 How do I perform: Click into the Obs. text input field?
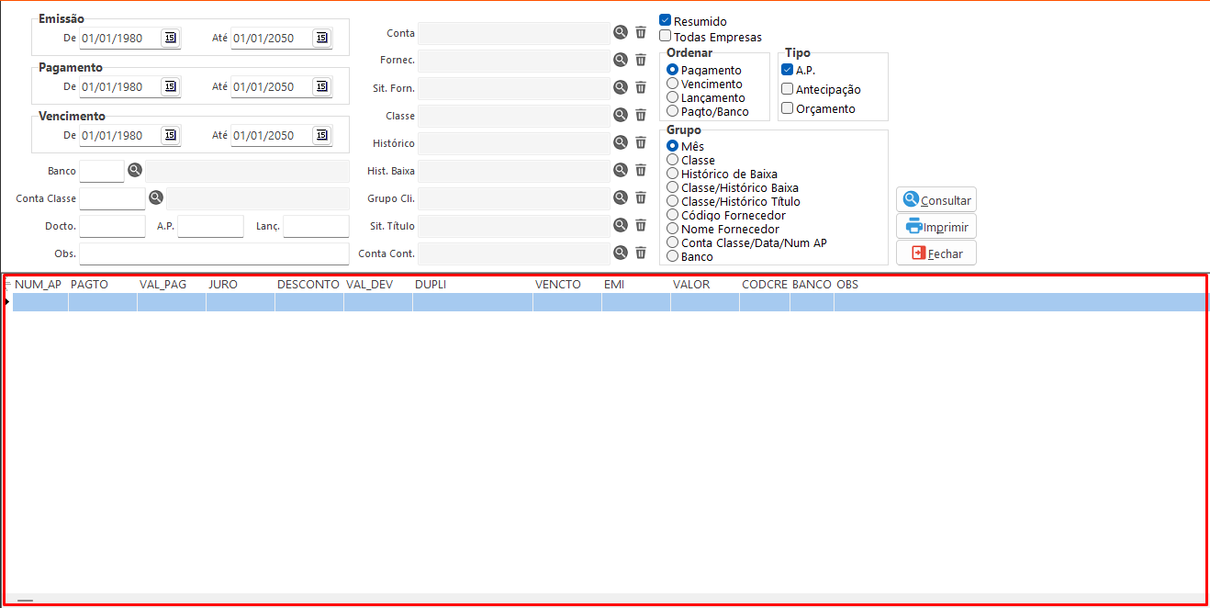(x=214, y=253)
